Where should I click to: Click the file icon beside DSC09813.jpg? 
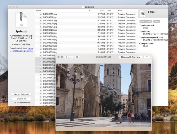pos(41,14)
